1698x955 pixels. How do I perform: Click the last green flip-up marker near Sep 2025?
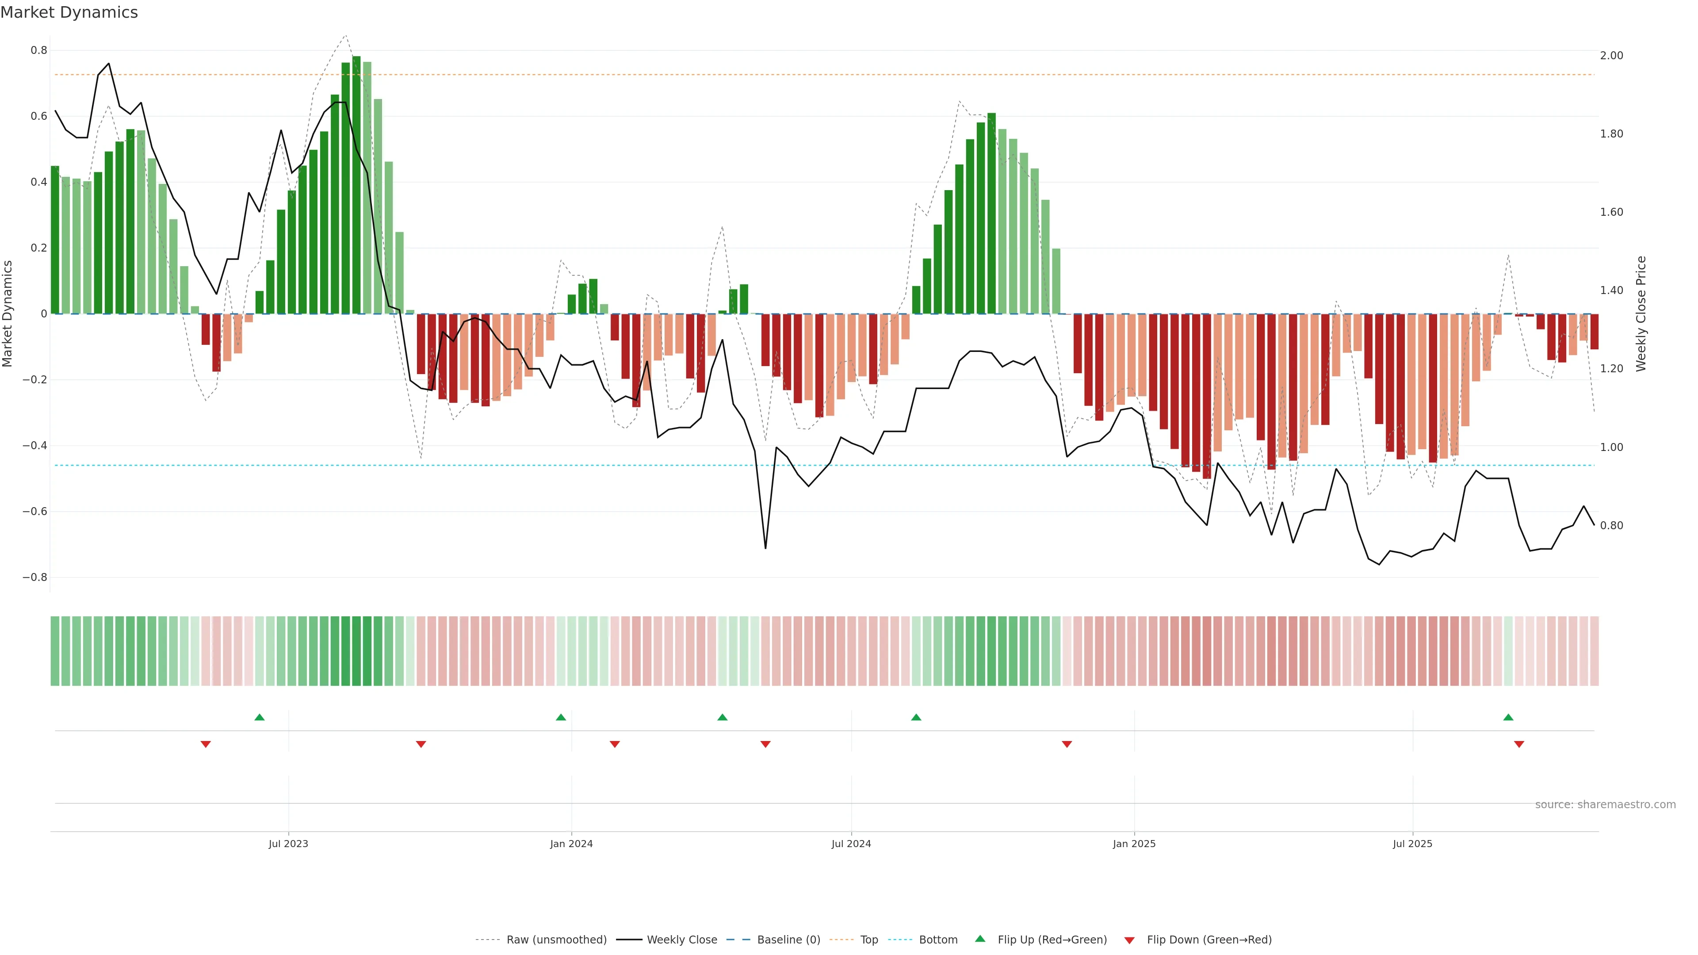1508,717
